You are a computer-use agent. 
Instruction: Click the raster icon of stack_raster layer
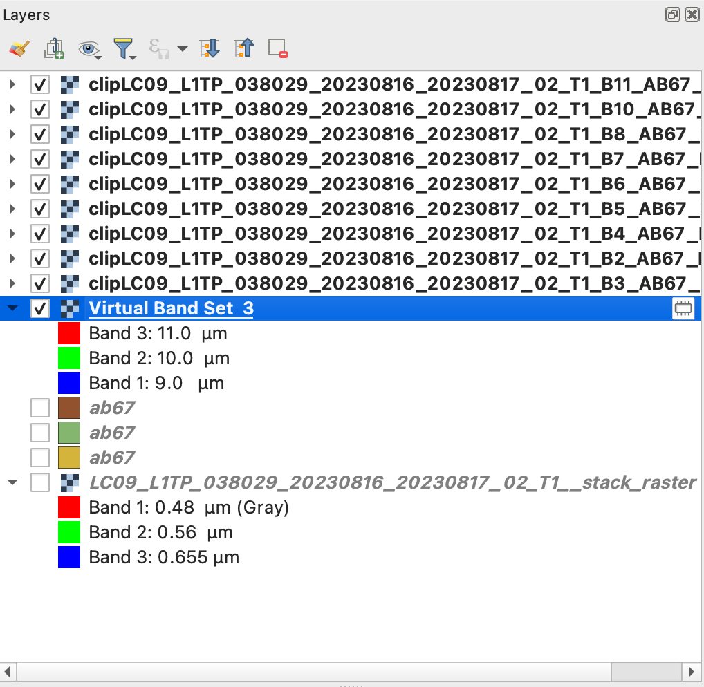(x=70, y=483)
